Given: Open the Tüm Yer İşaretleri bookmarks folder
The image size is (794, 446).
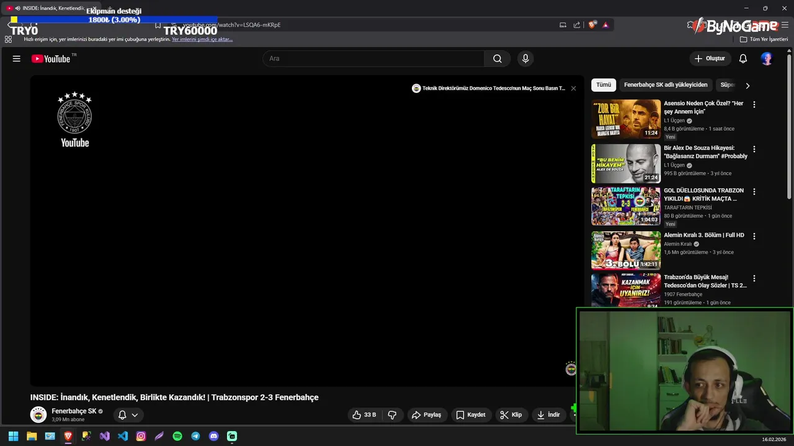Looking at the screenshot, I should 764,39.
